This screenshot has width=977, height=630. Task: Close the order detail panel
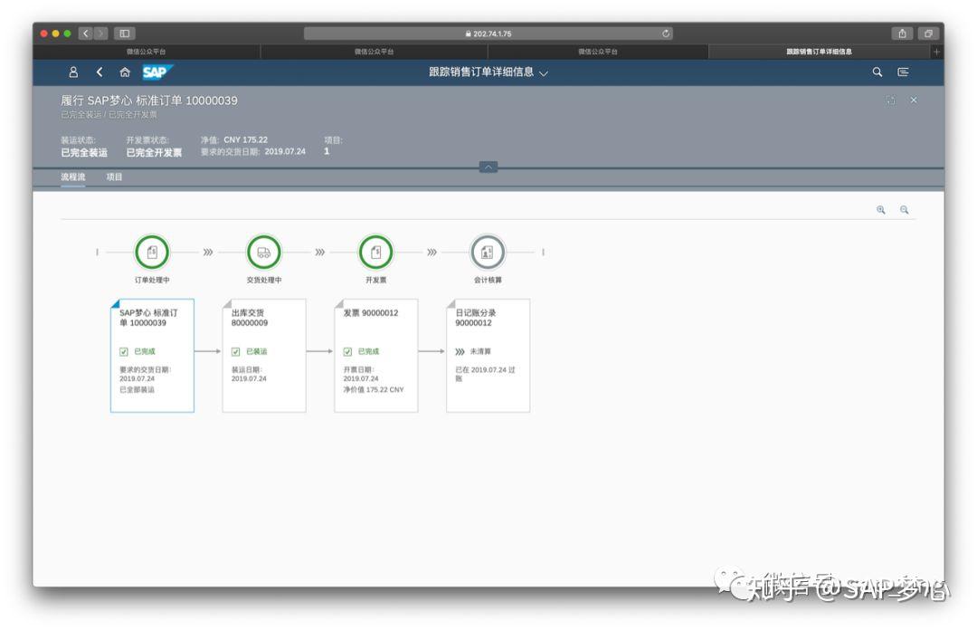(x=914, y=100)
